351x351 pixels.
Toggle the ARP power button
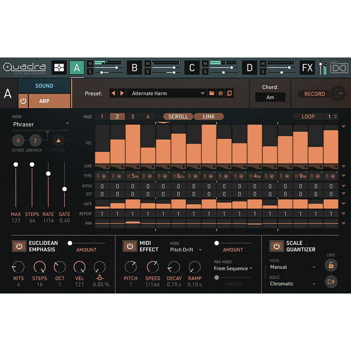23,101
